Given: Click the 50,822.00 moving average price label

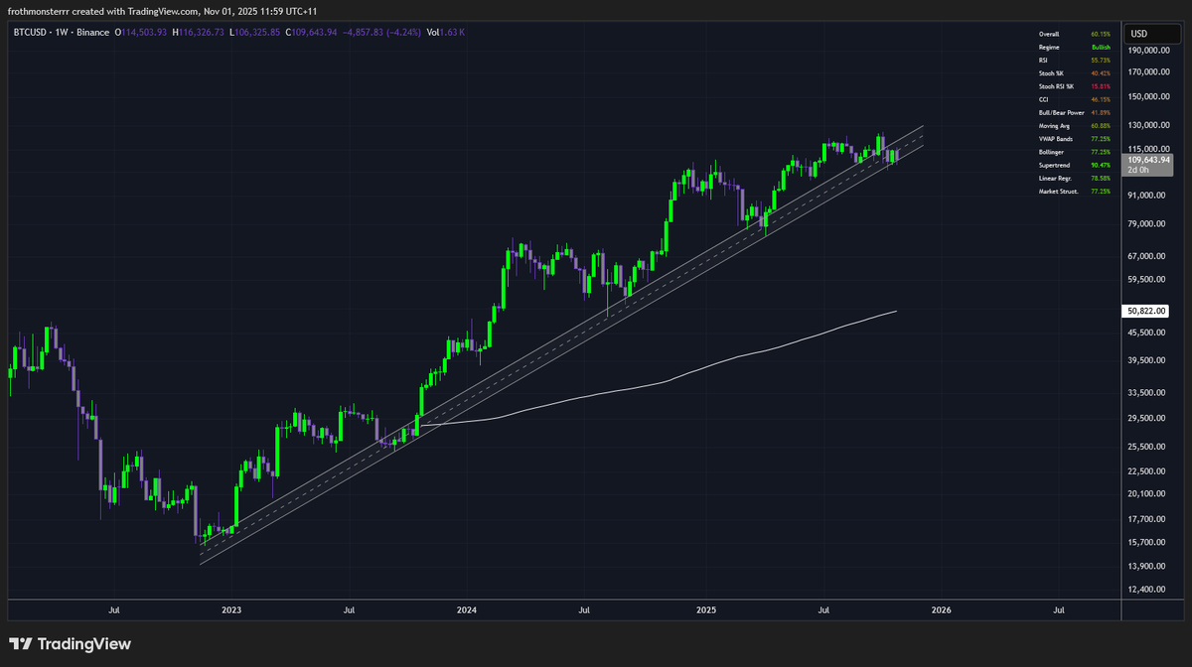Looking at the screenshot, I should pyautogui.click(x=1145, y=311).
